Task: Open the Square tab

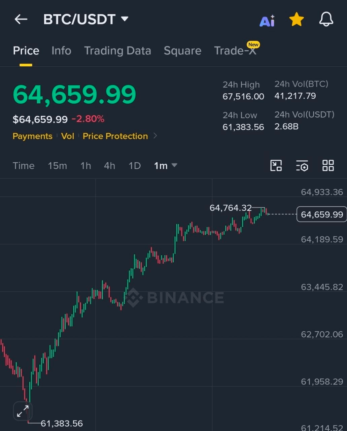Action: (x=182, y=51)
